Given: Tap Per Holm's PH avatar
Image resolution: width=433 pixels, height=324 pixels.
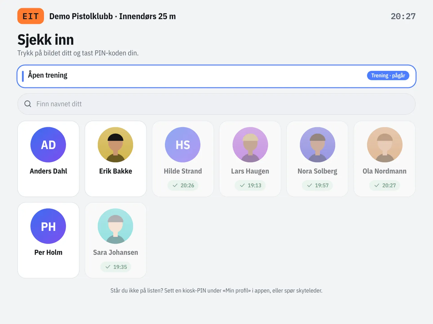Looking at the screenshot, I should pos(48,226).
